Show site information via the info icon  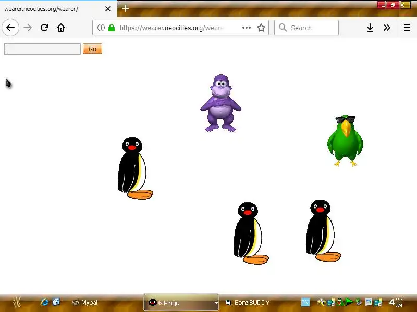(x=101, y=28)
